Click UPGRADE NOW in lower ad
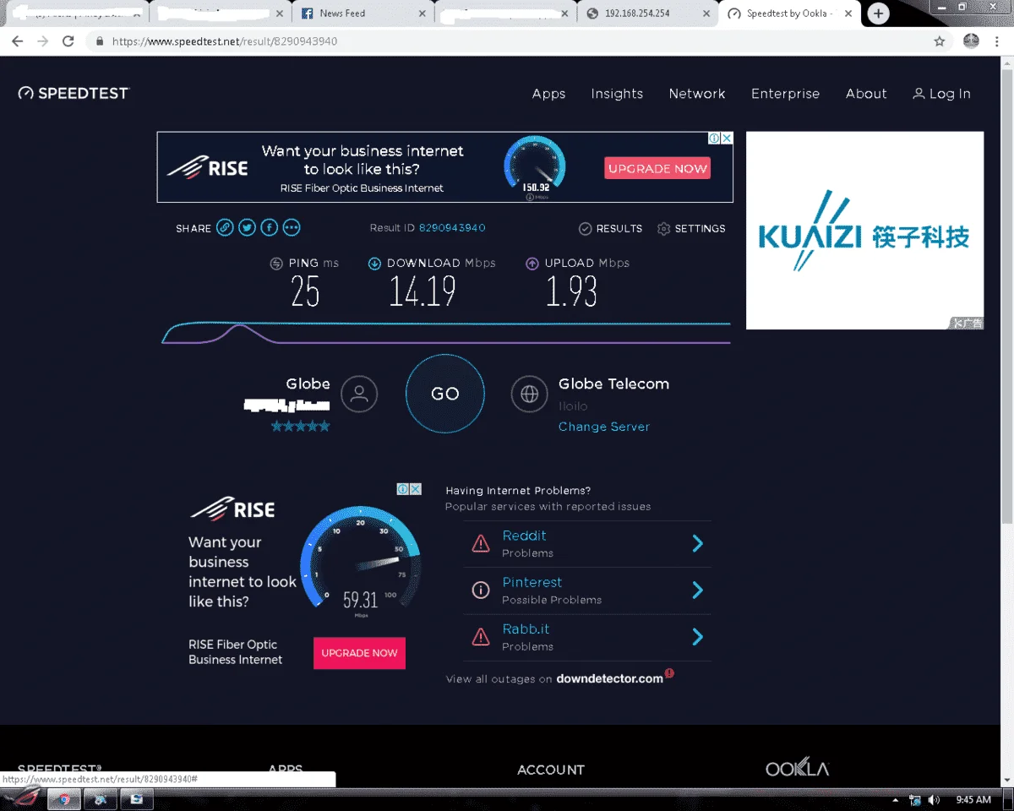The width and height of the screenshot is (1014, 811). tap(359, 653)
